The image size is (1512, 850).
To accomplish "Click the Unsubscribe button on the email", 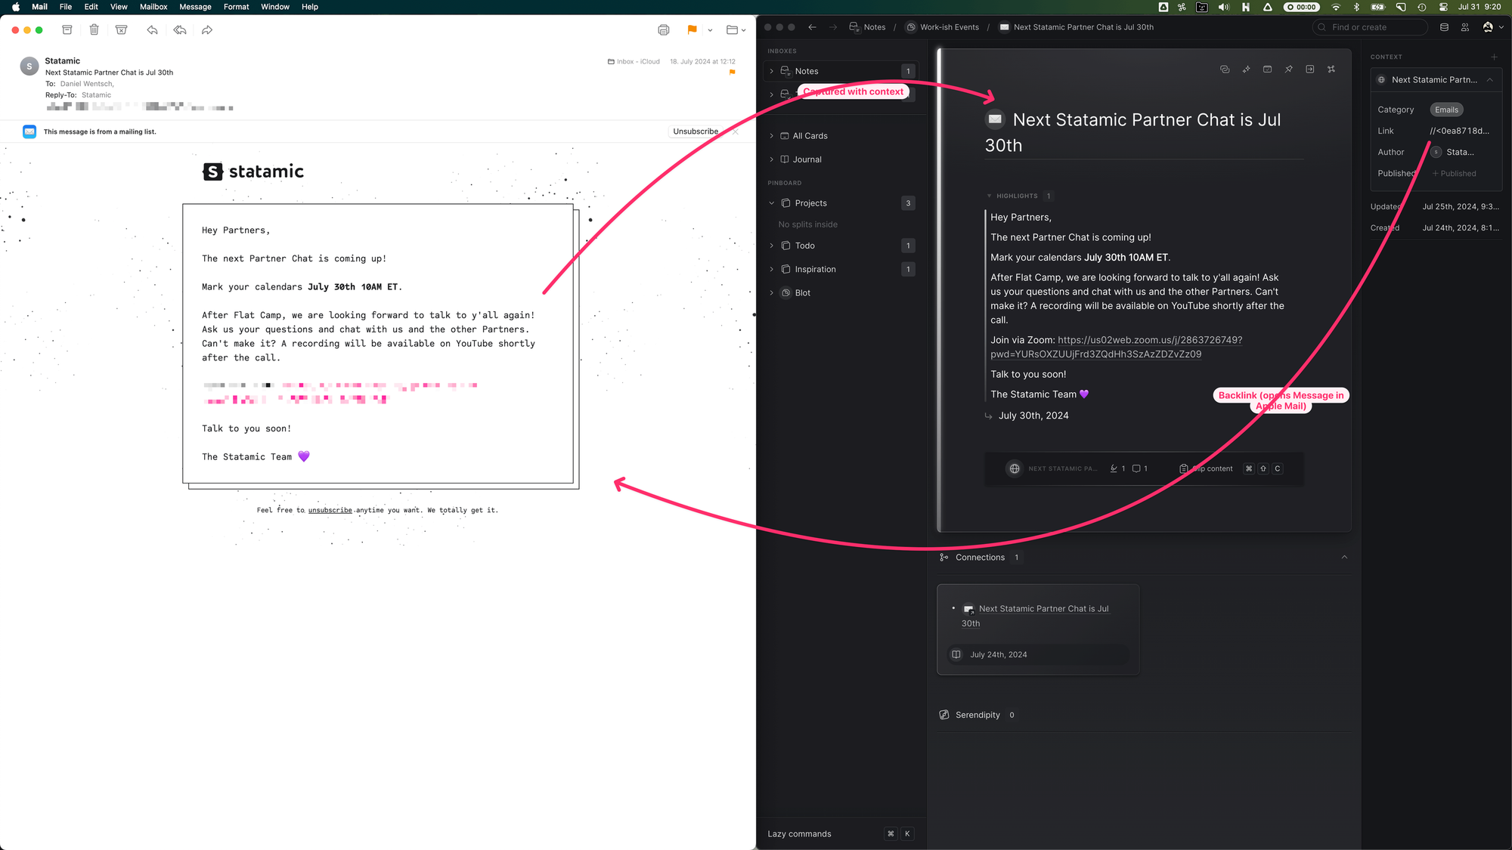I will click(x=694, y=131).
